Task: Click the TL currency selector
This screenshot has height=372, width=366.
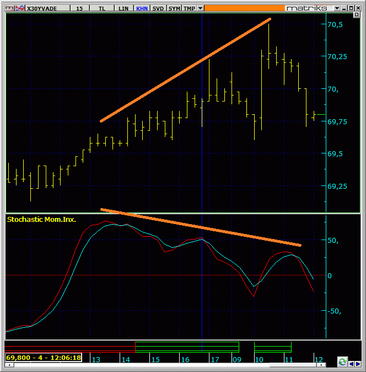Action: (103, 9)
